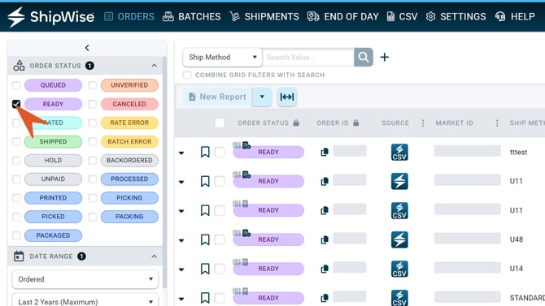Check the Picking status filter
This screenshot has height=306, width=545.
pyautogui.click(x=92, y=198)
